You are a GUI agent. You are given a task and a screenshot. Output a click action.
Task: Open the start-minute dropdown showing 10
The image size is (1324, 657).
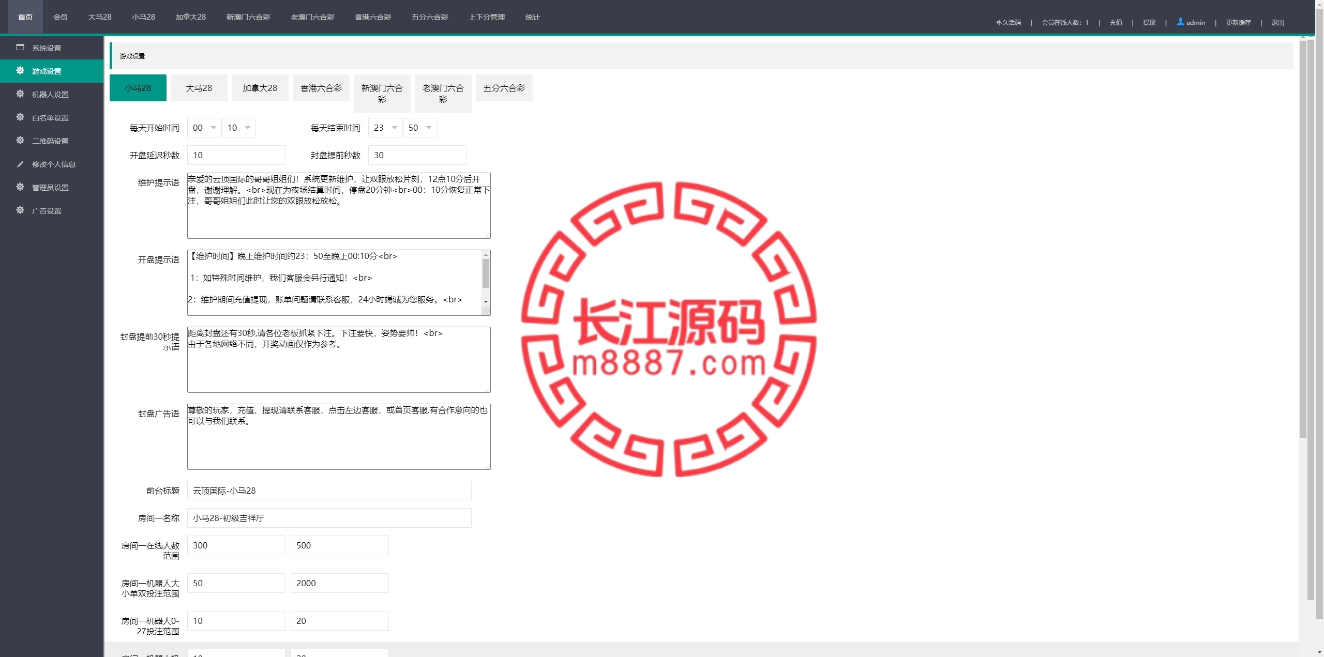pyautogui.click(x=238, y=128)
